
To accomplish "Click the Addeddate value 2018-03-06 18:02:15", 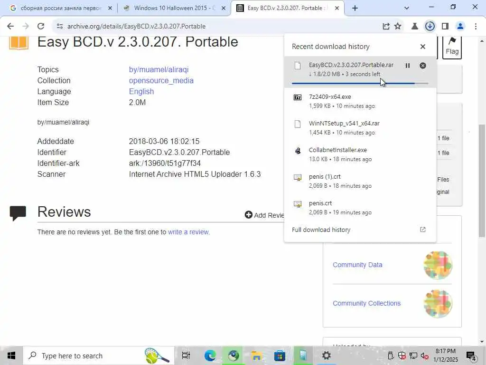I will click(x=164, y=141).
